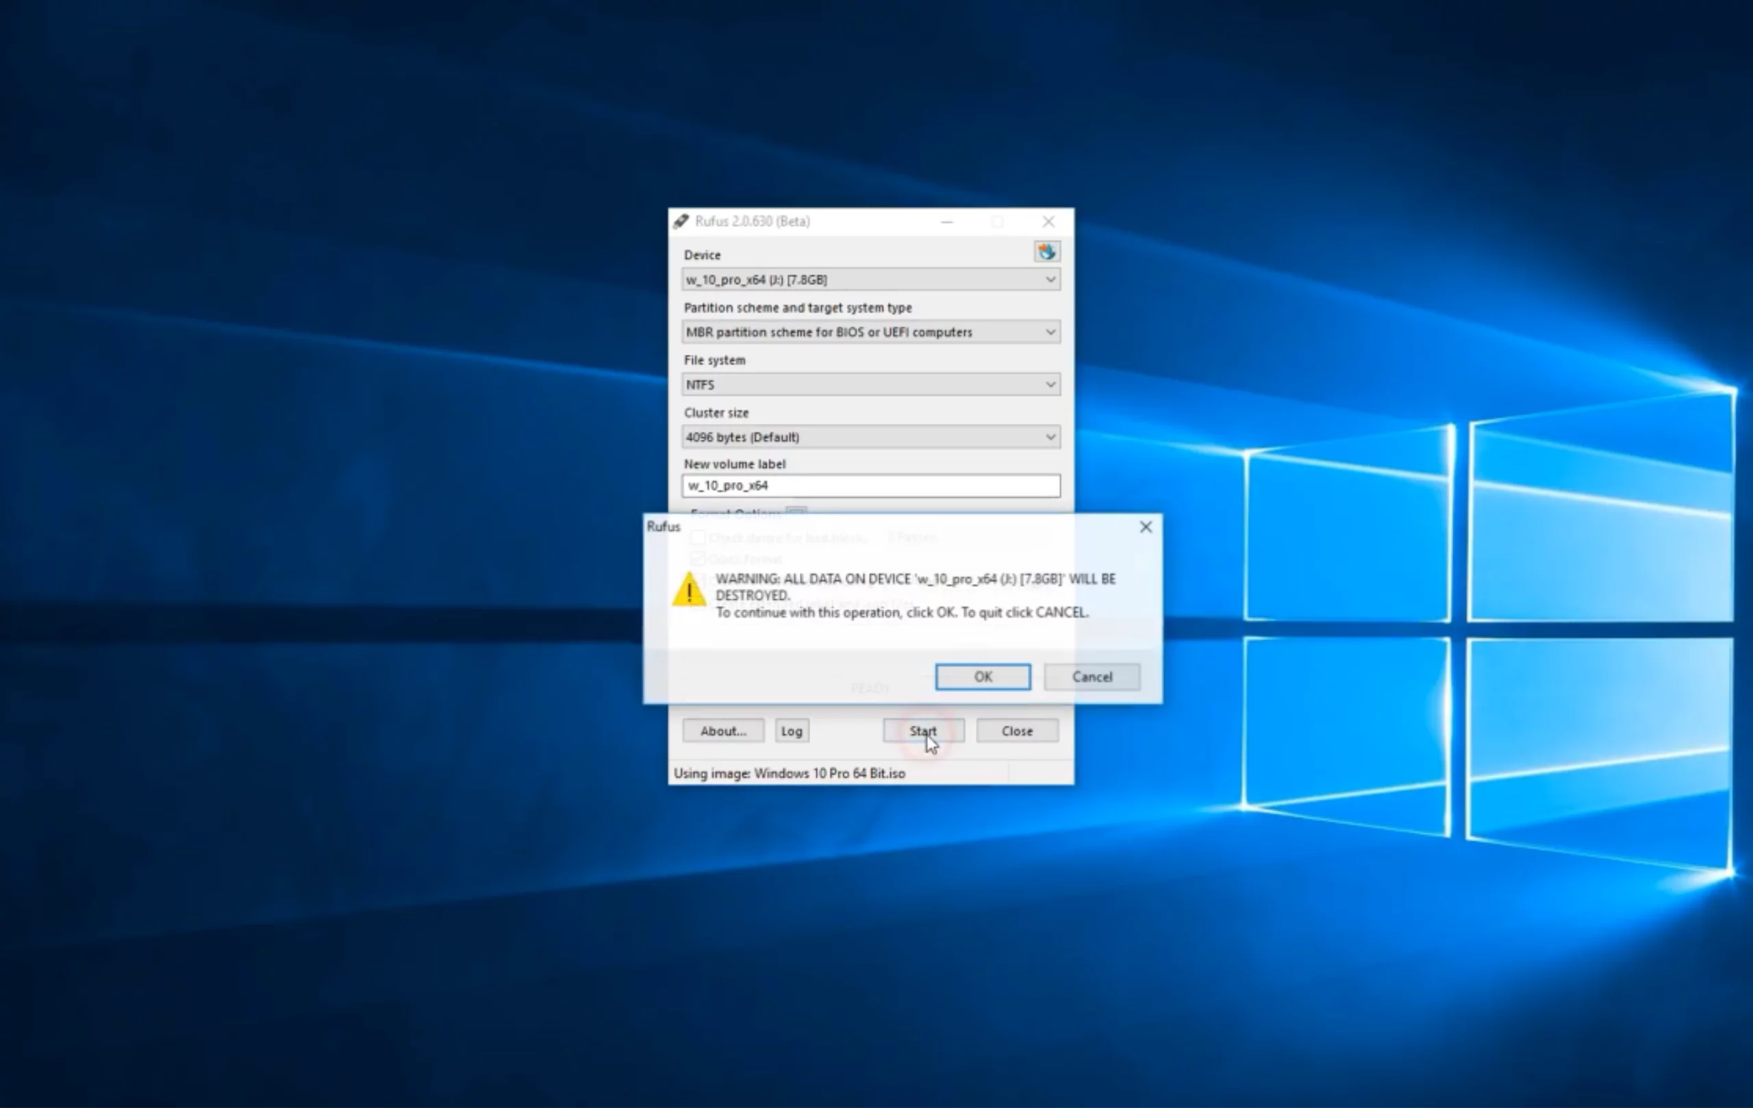1753x1108 pixels.
Task: Open the Log window
Action: click(x=792, y=730)
